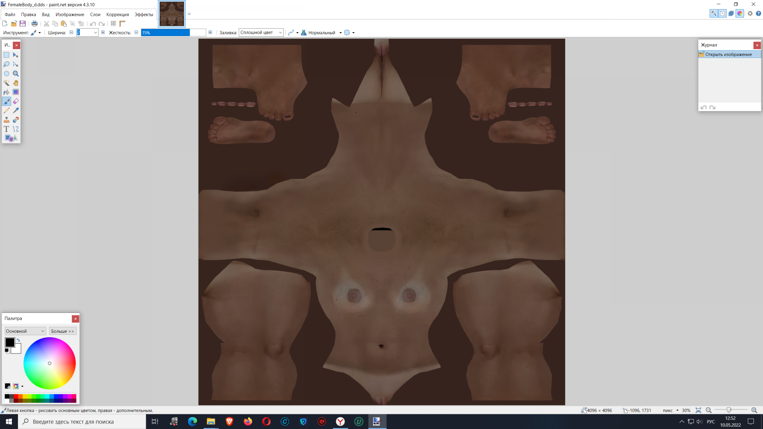Select the Eraser tool
This screenshot has height=429, width=763.
16,101
